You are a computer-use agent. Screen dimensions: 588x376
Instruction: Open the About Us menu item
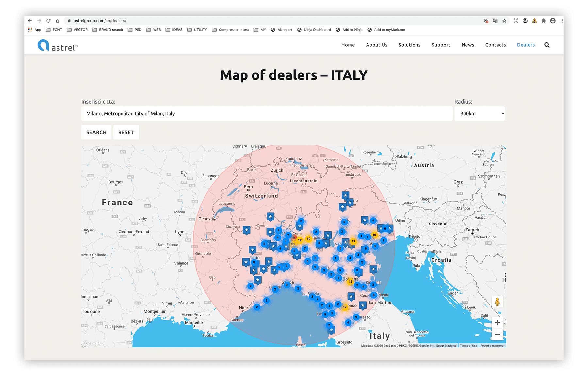click(377, 45)
